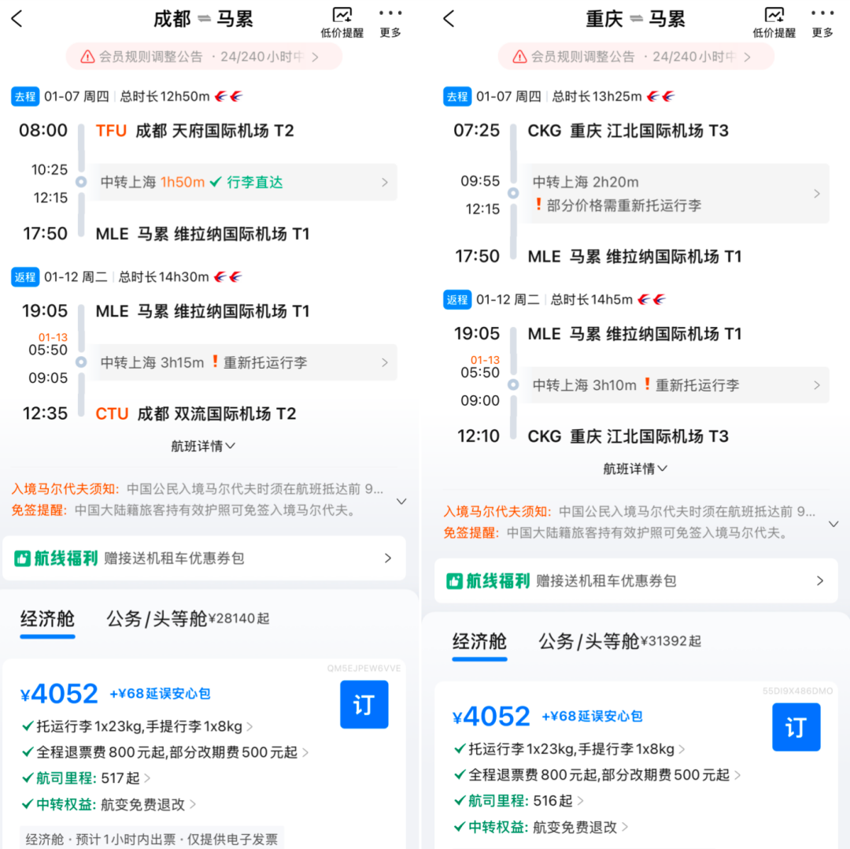The width and height of the screenshot is (850, 849).
Task: Tap 经济舱·预计1小时内出票 note on 成都 screen
Action: pyautogui.click(x=152, y=839)
